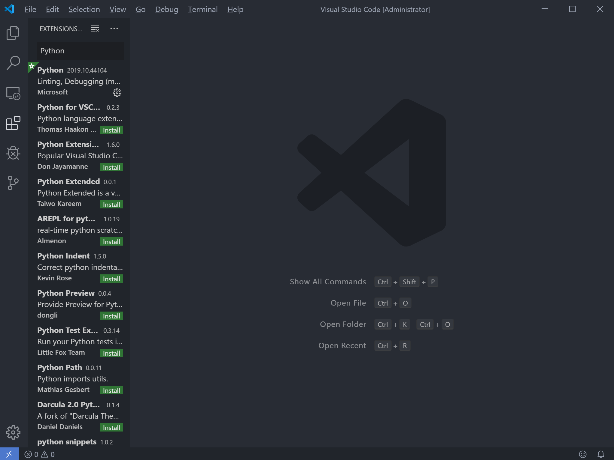The height and width of the screenshot is (460, 614).
Task: Open the Explorer view in activity bar
Action: pyautogui.click(x=13, y=33)
